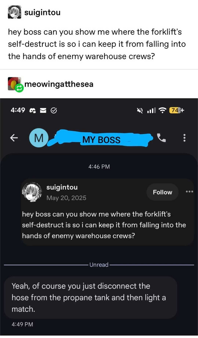Call the boss with phone icon
Viewport: 198px width, 338px height.
coord(161,138)
